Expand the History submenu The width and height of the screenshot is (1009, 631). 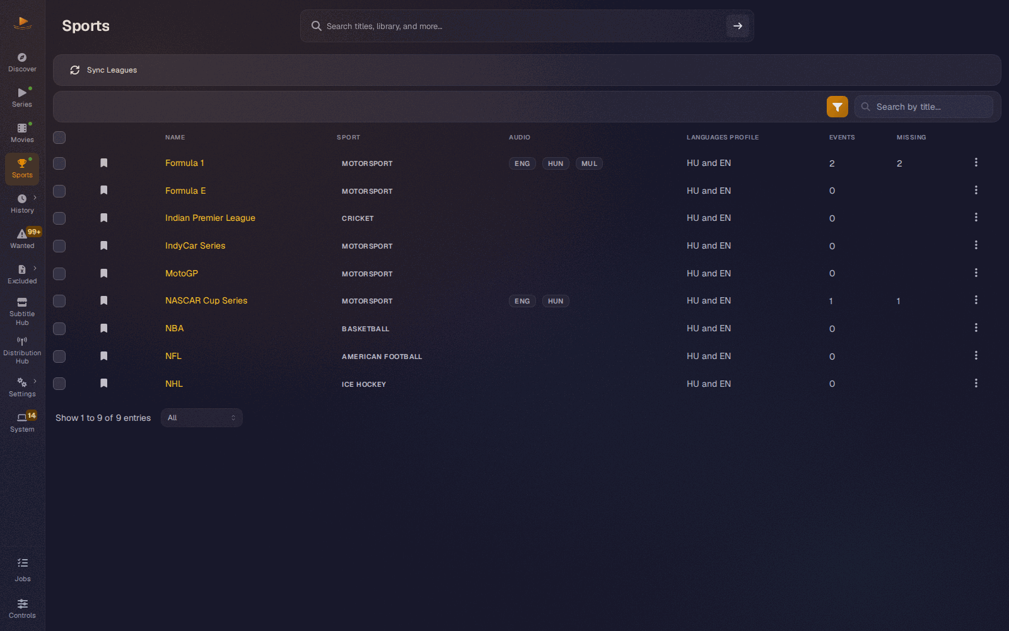tap(35, 198)
